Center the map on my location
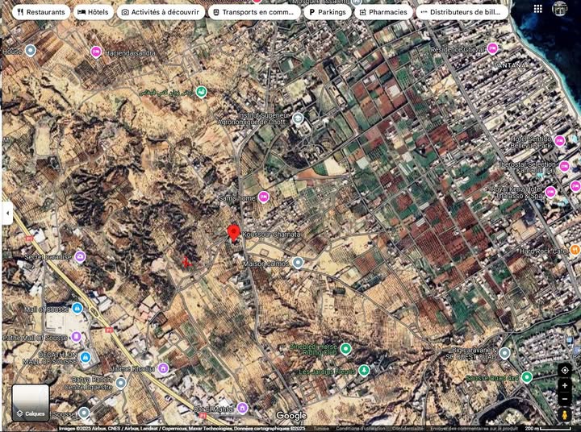Viewport: 581px width, 432px height. [565, 370]
